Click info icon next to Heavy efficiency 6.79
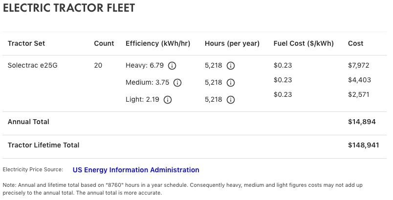 172,65
